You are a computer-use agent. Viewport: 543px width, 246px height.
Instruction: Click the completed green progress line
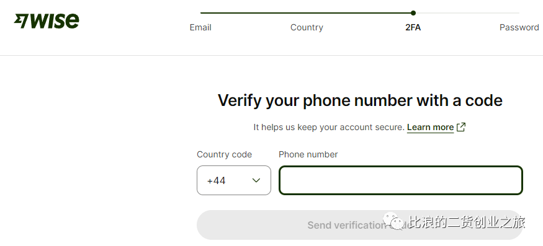click(x=307, y=13)
